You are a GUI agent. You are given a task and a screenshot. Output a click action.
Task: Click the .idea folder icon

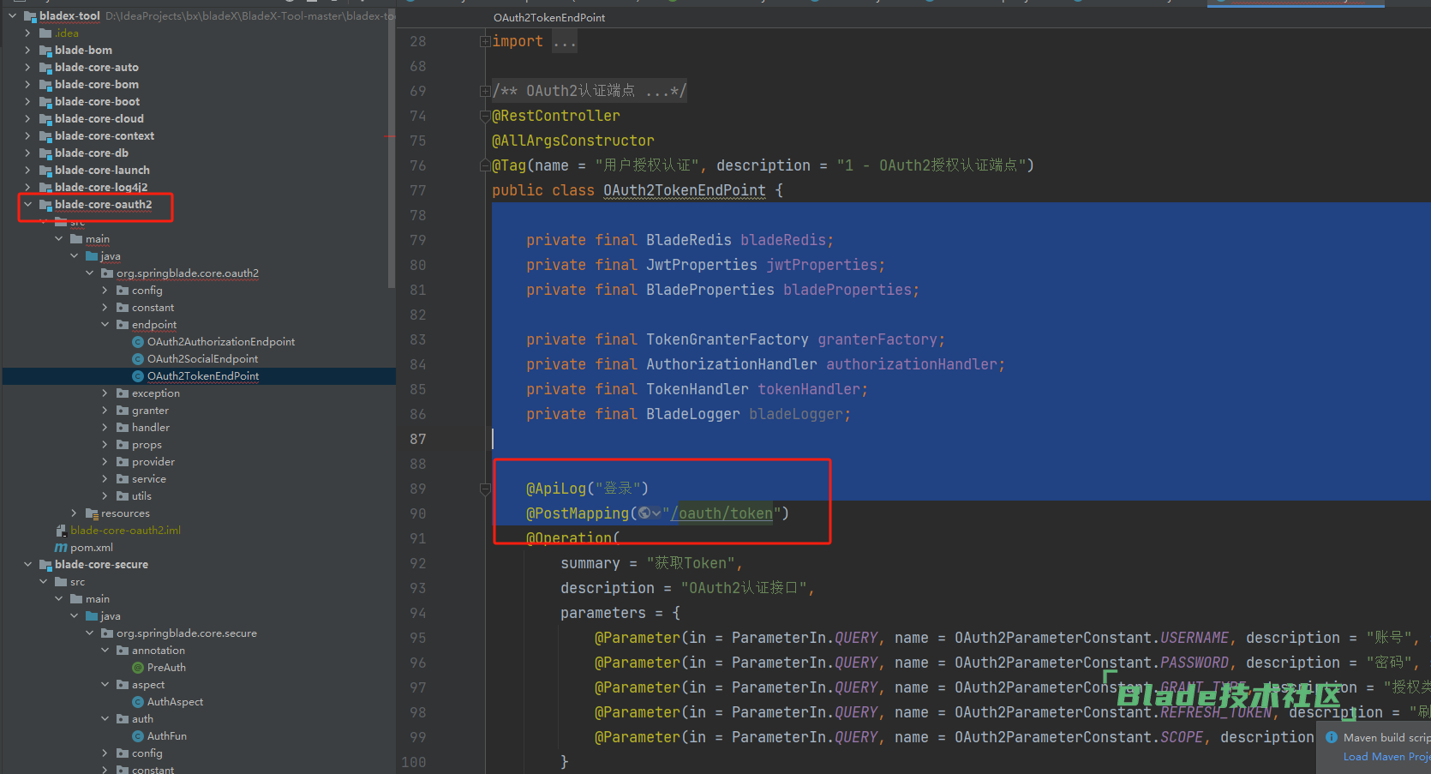pos(45,33)
